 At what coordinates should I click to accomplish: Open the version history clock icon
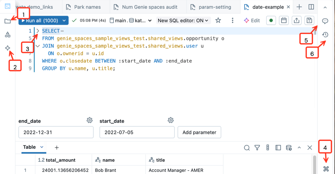click(325, 35)
